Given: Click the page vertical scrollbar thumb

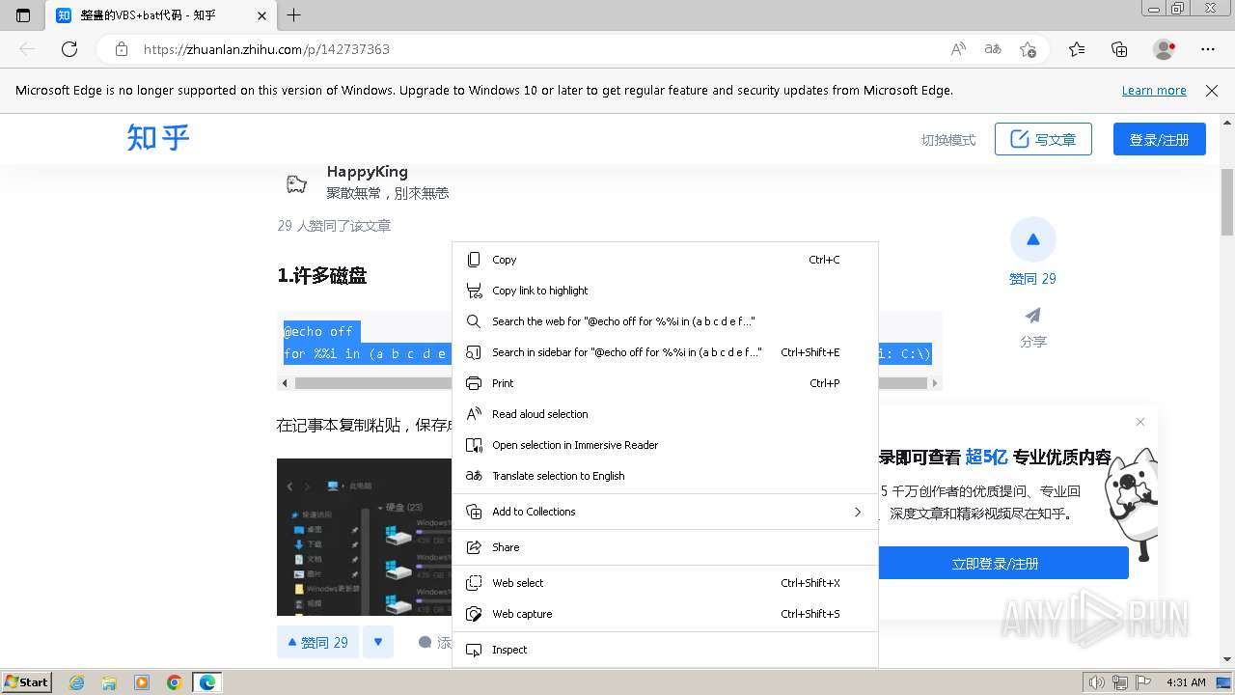Looking at the screenshot, I should point(1227,201).
